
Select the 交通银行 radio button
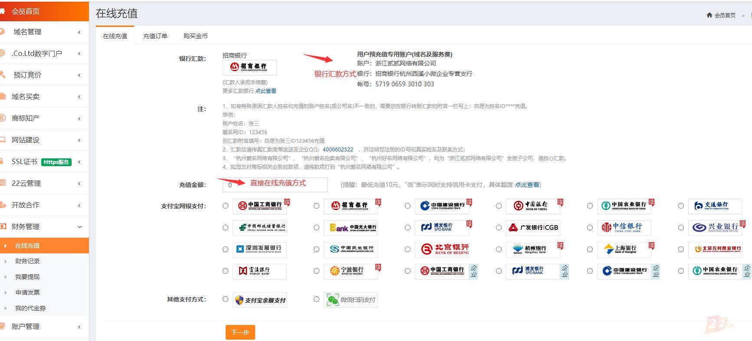pyautogui.click(x=681, y=206)
